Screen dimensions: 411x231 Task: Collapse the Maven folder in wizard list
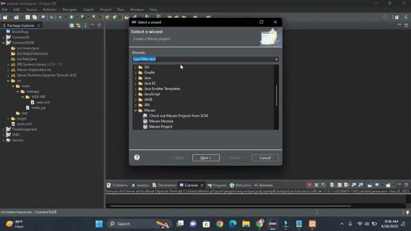(136, 110)
